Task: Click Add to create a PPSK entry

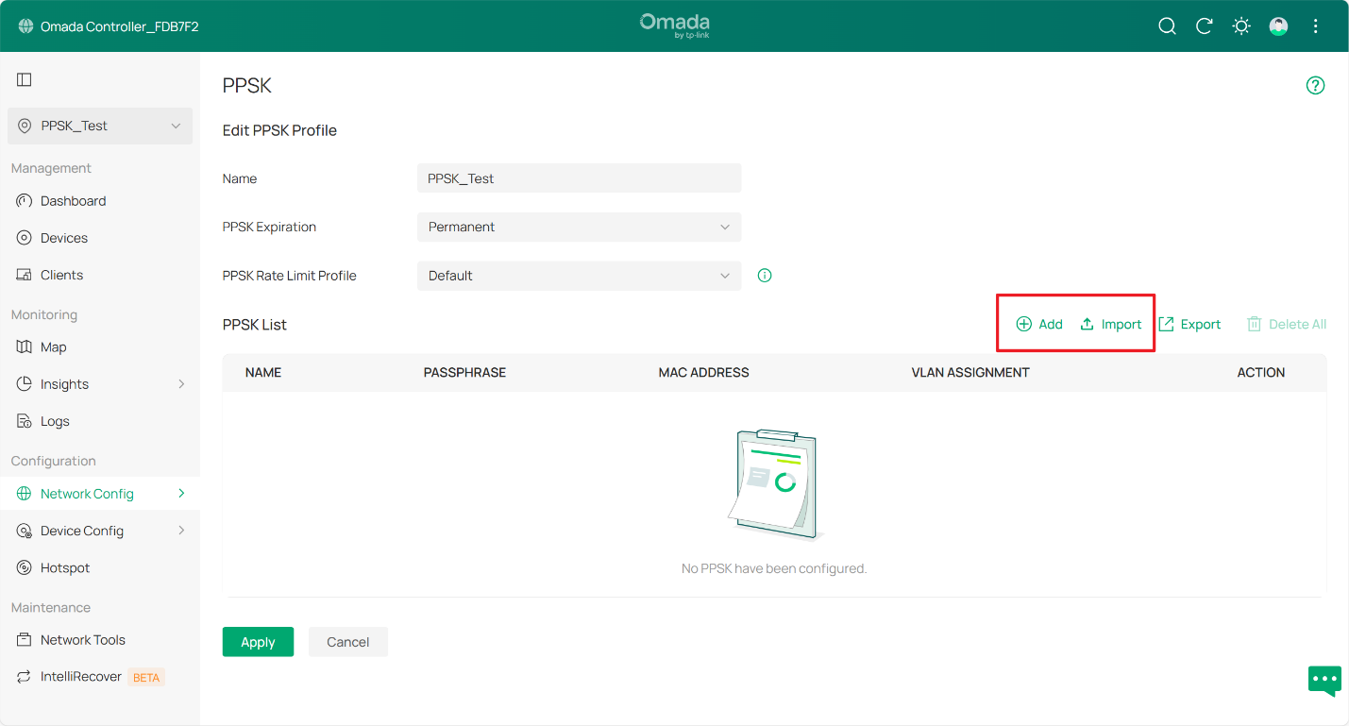Action: pyautogui.click(x=1039, y=325)
